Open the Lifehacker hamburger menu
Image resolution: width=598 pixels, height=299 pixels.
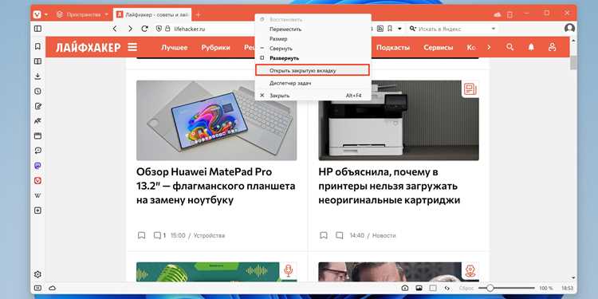(132, 47)
